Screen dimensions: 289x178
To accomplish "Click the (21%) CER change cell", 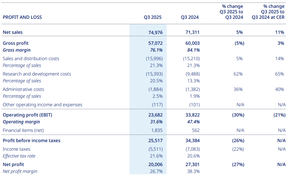I will (x=279, y=115).
